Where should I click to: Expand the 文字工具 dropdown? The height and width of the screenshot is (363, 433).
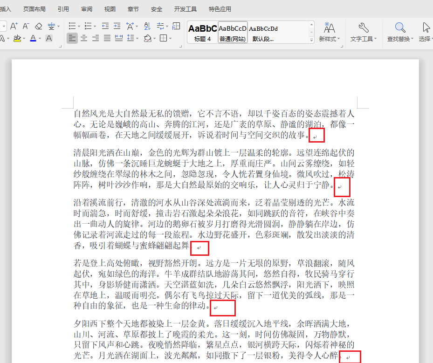tap(375, 38)
